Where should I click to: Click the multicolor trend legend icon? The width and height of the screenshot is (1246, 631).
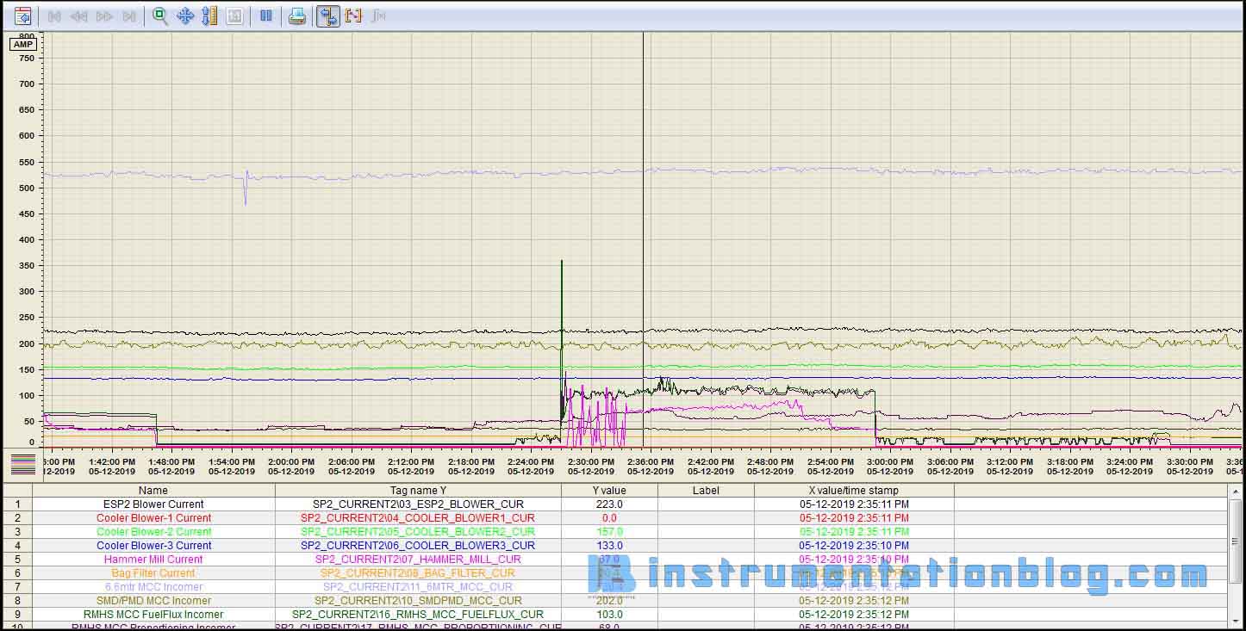[x=24, y=465]
